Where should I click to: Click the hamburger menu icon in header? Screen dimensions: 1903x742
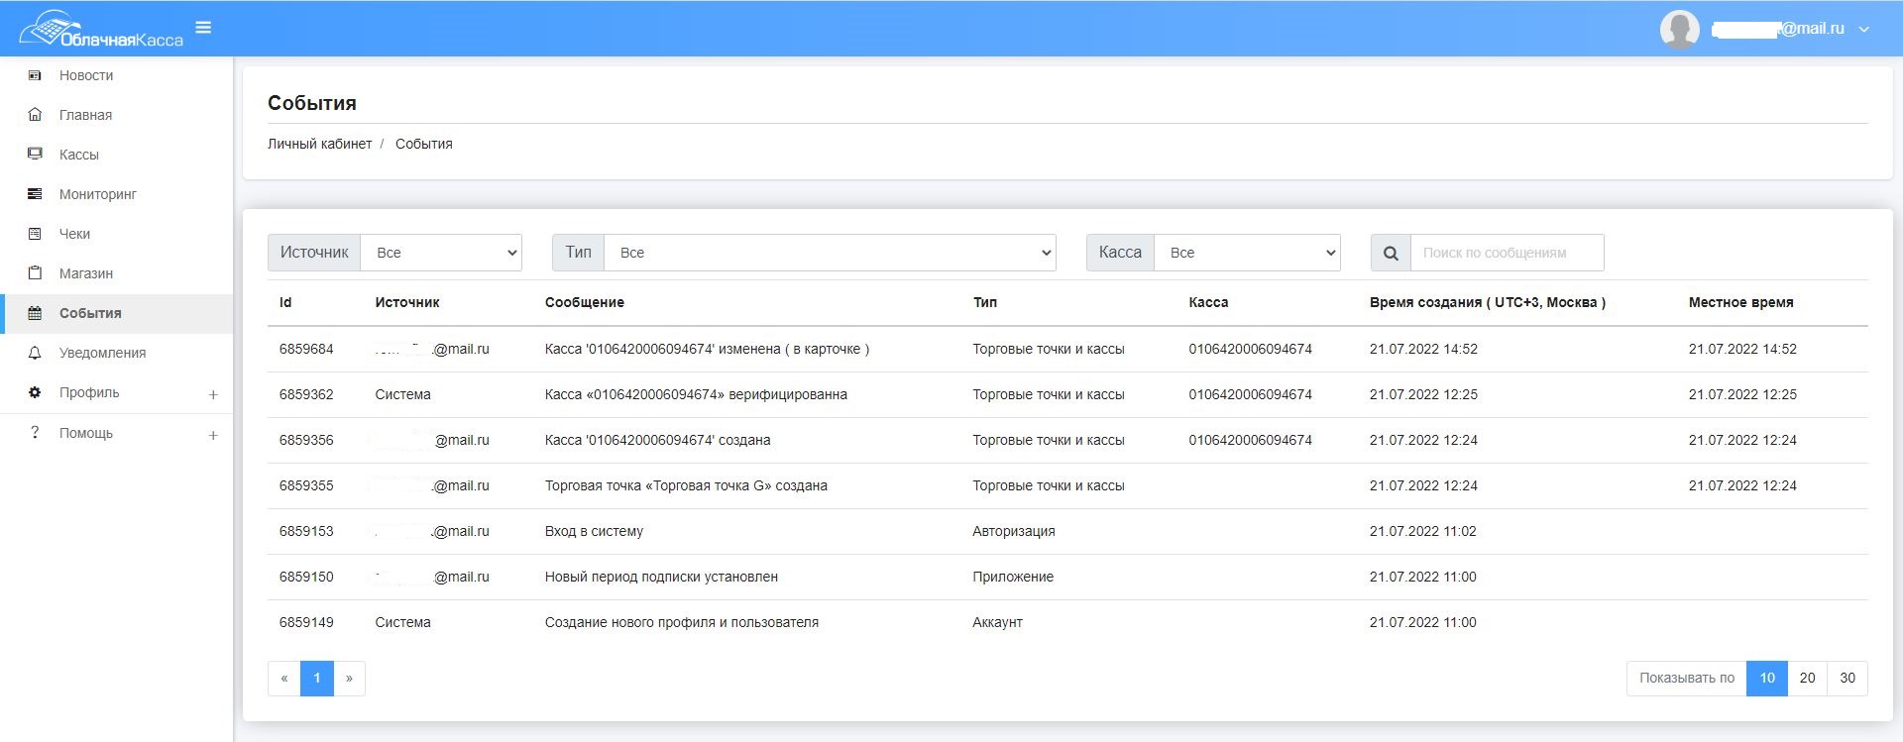point(203,28)
